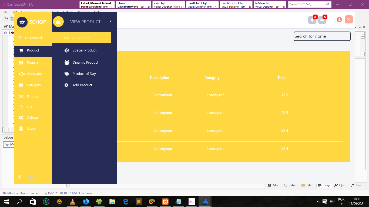Screen dimensions: 369x207
Task: Collapse the View Product submenu with the chevron
Action: [111, 21]
